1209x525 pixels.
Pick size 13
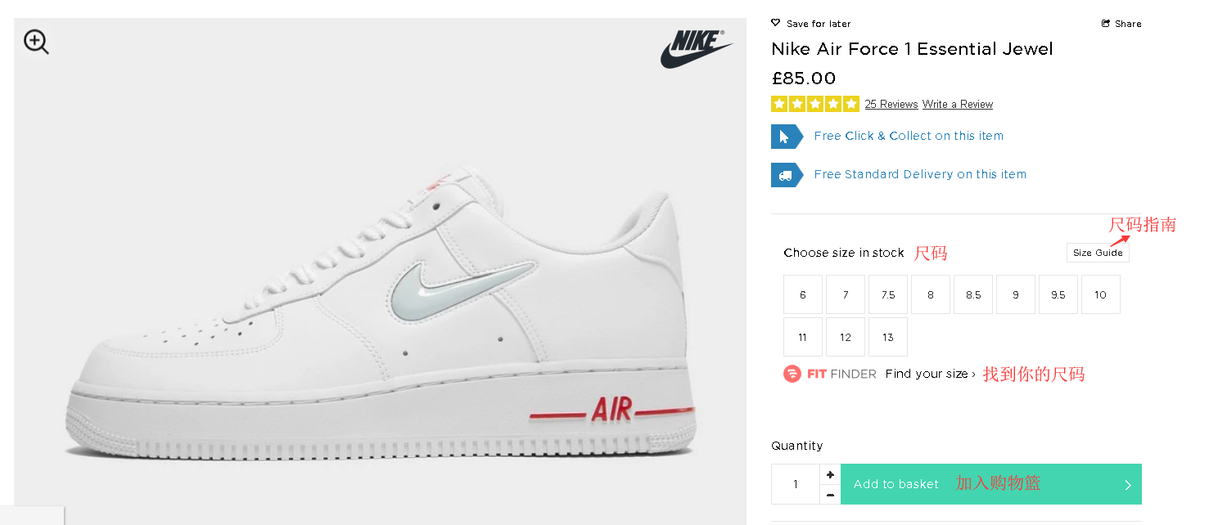(x=888, y=337)
